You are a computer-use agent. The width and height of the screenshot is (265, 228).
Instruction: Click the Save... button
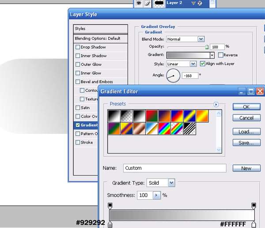pos(246,143)
